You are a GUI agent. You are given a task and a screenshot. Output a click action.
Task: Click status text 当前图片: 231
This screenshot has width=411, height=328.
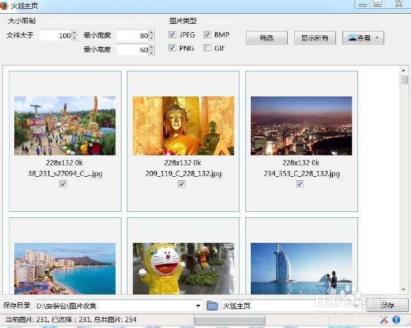coord(26,320)
